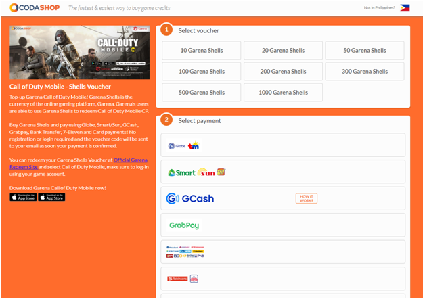Choose the Globe payment logo

[177, 146]
